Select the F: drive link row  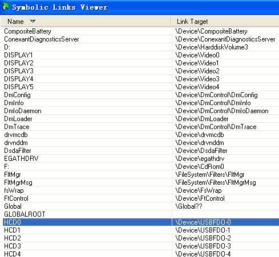[140, 167]
